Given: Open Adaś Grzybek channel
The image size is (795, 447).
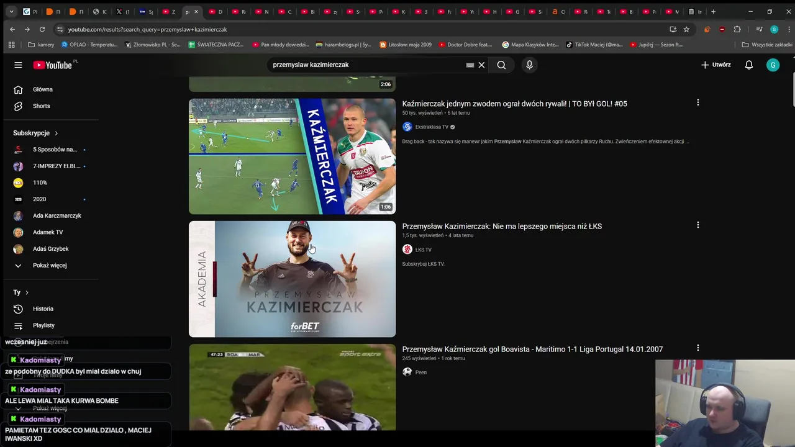Looking at the screenshot, I should point(50,249).
